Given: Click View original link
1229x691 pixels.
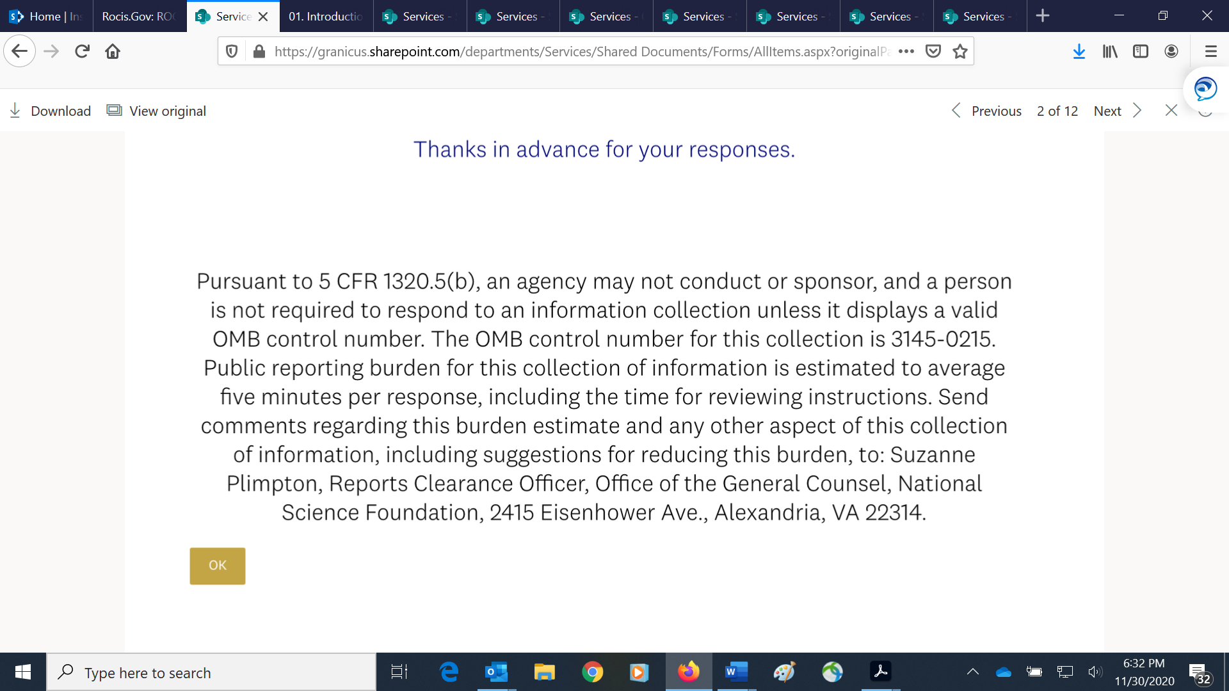Looking at the screenshot, I should [157, 111].
